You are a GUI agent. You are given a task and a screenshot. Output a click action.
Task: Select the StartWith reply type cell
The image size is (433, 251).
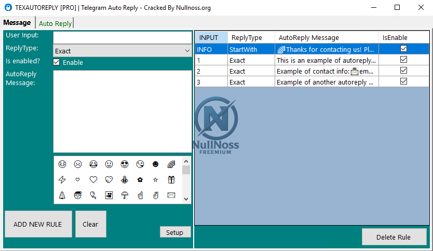point(251,49)
